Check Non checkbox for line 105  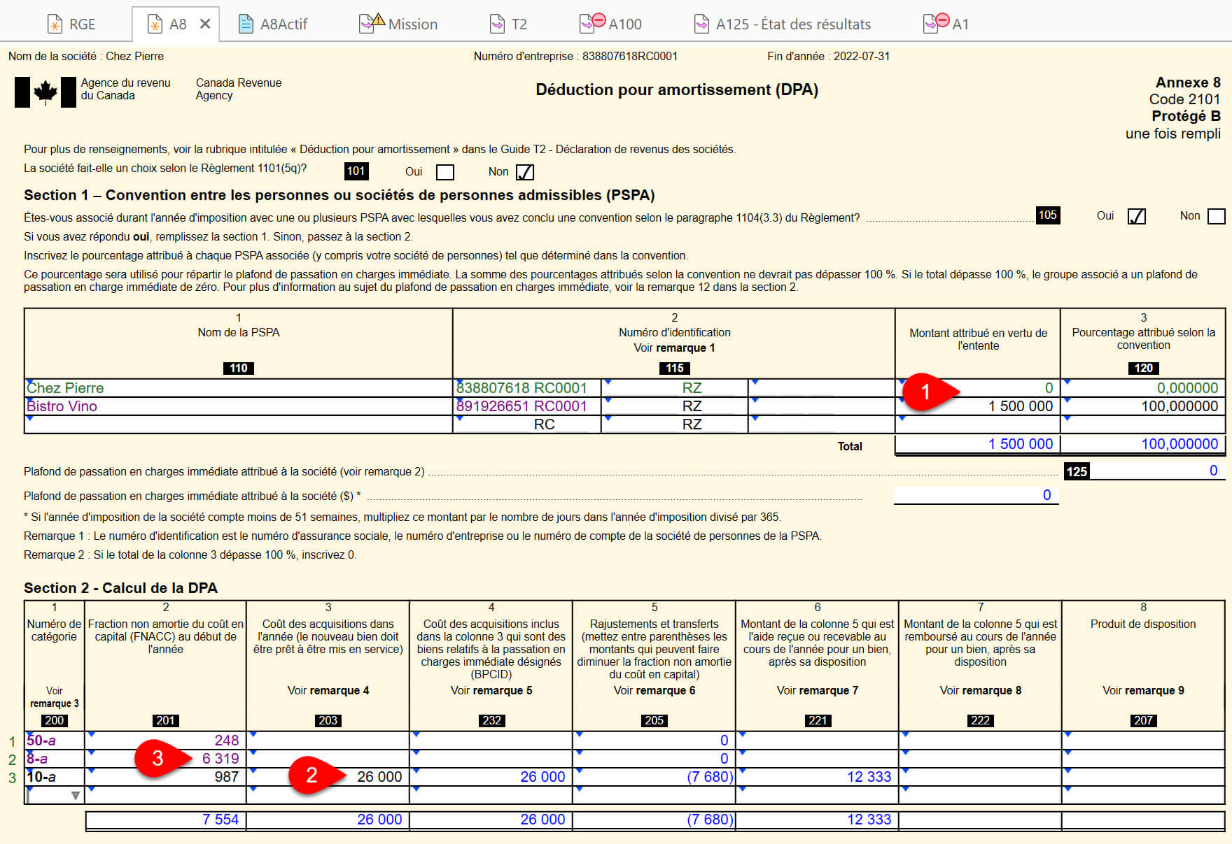1217,216
